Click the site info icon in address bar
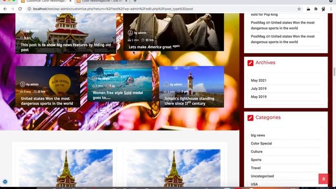Screen dimensions: 336x189 point(29,9)
